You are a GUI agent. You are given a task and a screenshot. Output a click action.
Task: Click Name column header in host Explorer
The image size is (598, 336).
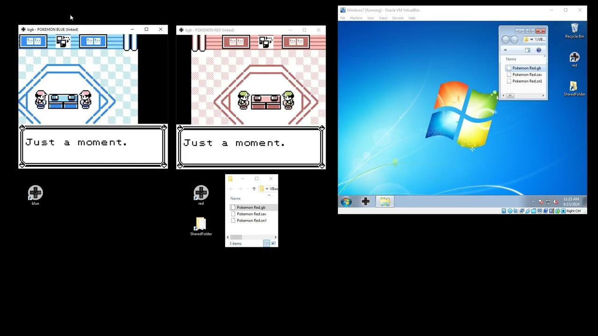coord(235,198)
